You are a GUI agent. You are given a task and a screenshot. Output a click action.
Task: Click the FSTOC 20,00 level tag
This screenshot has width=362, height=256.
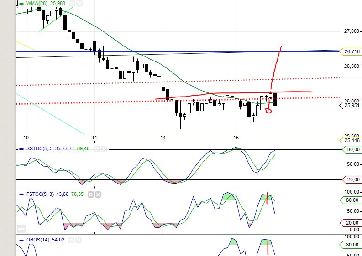click(x=351, y=223)
